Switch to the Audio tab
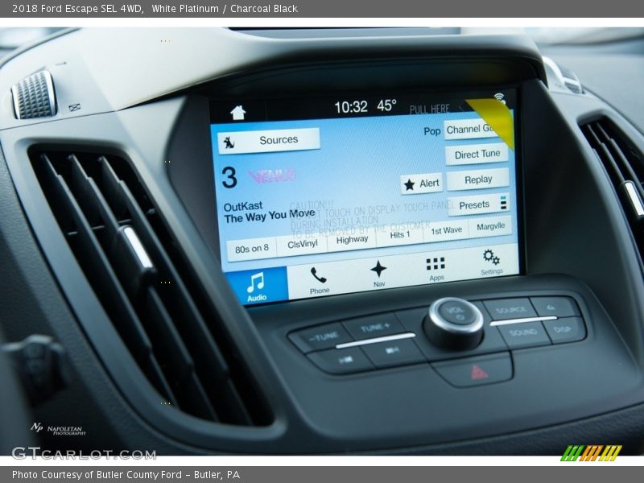The image size is (644, 483). click(256, 287)
